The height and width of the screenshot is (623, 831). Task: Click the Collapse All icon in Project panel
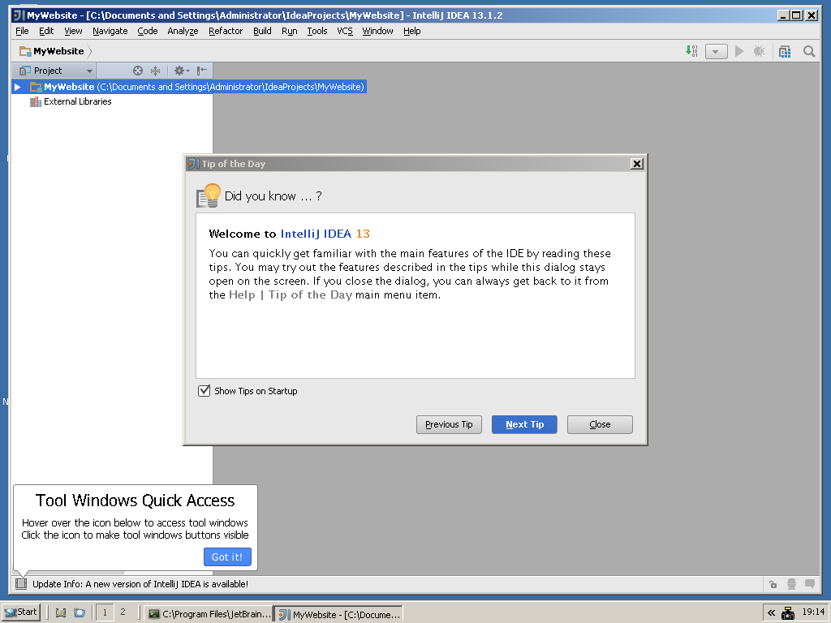(155, 71)
